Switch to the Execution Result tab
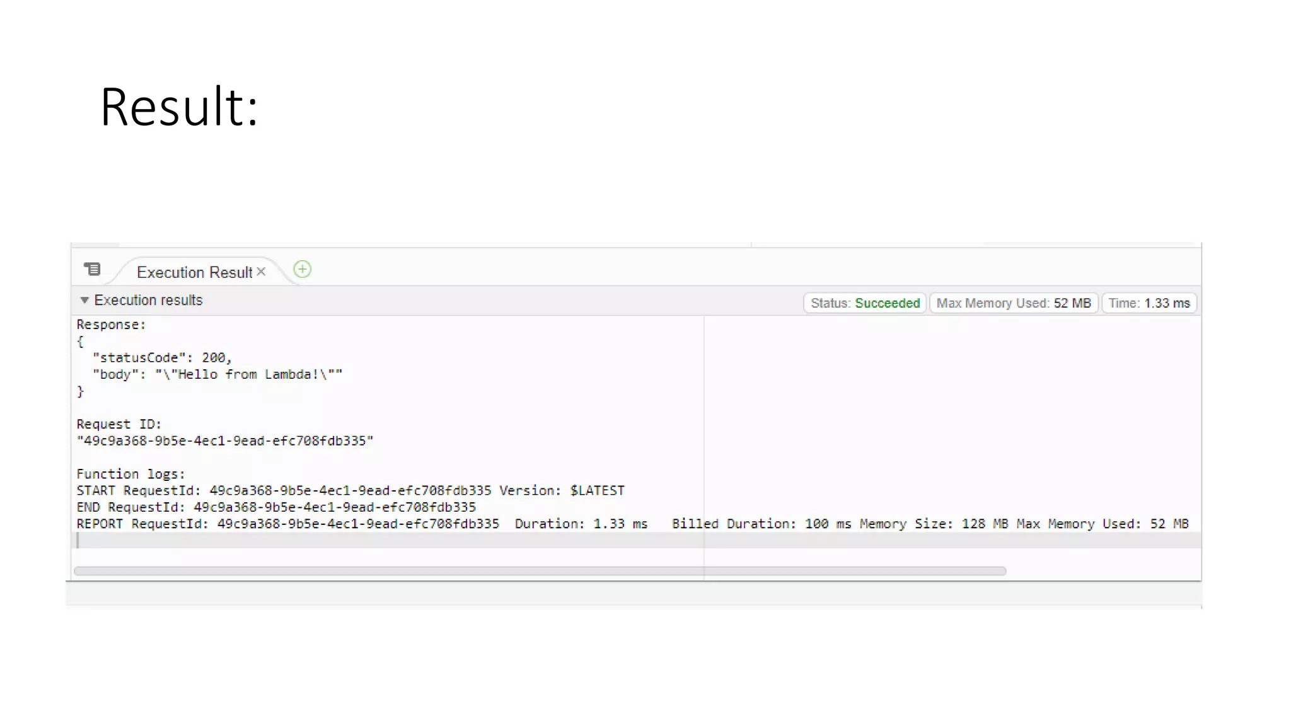The image size is (1291, 726). coord(194,272)
